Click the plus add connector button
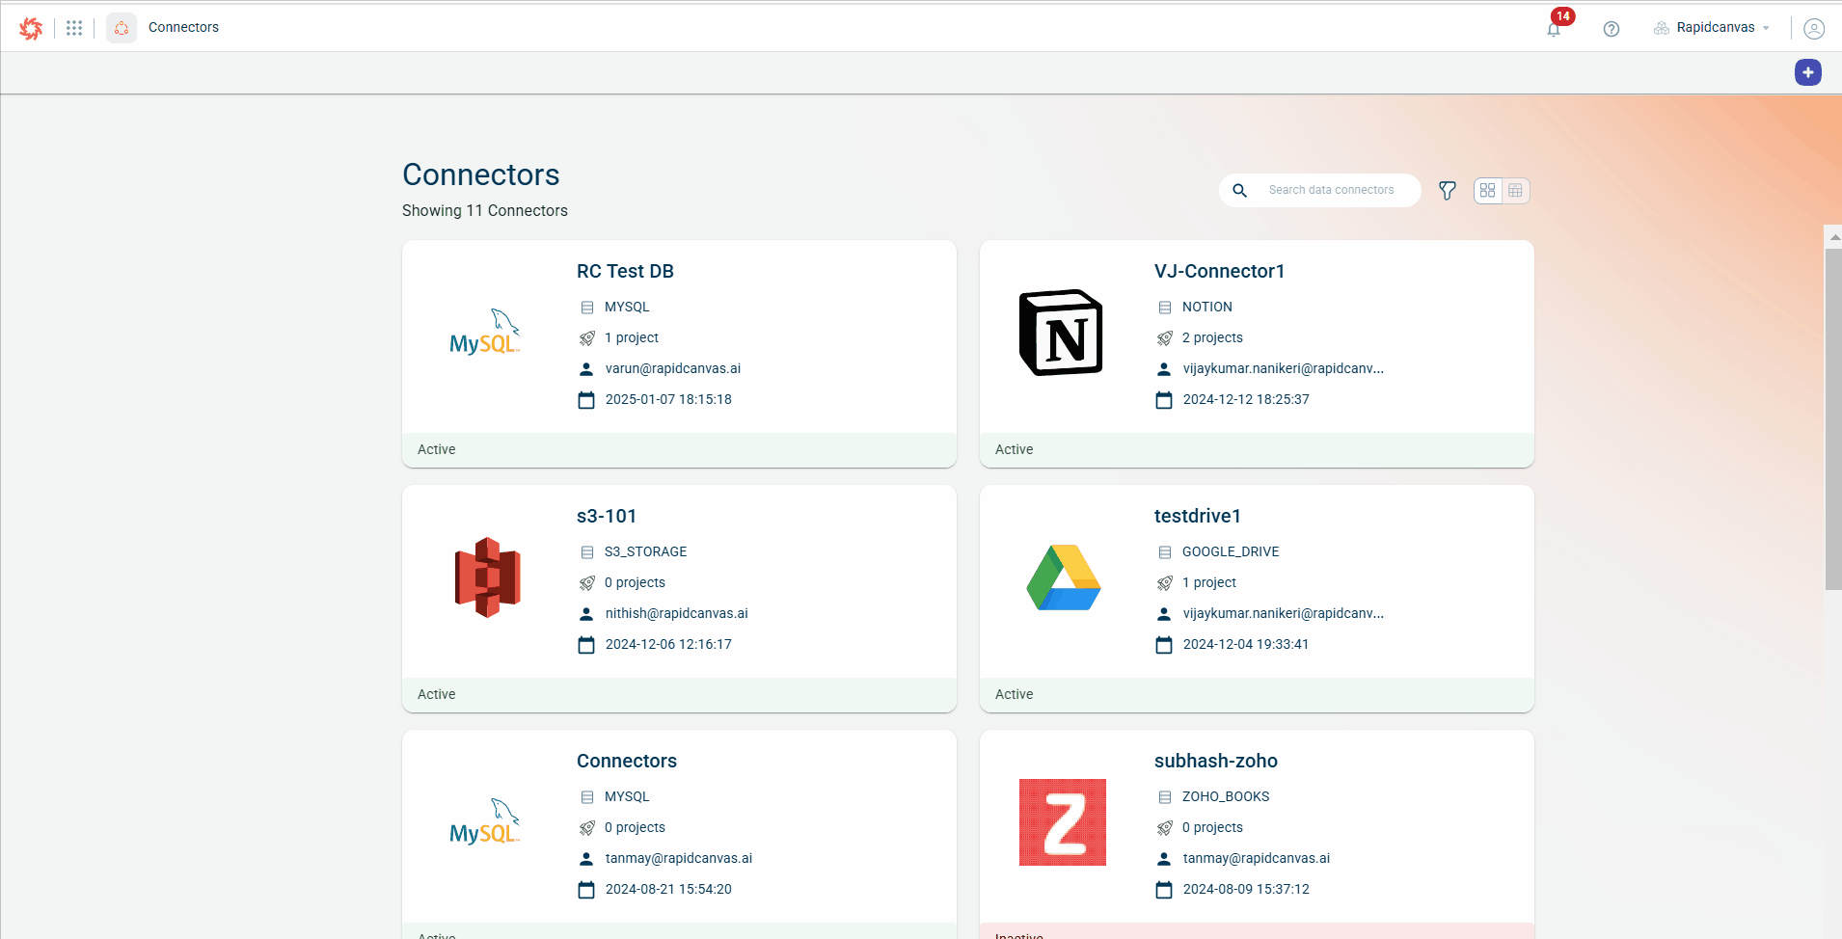The image size is (1842, 939). pyautogui.click(x=1807, y=72)
